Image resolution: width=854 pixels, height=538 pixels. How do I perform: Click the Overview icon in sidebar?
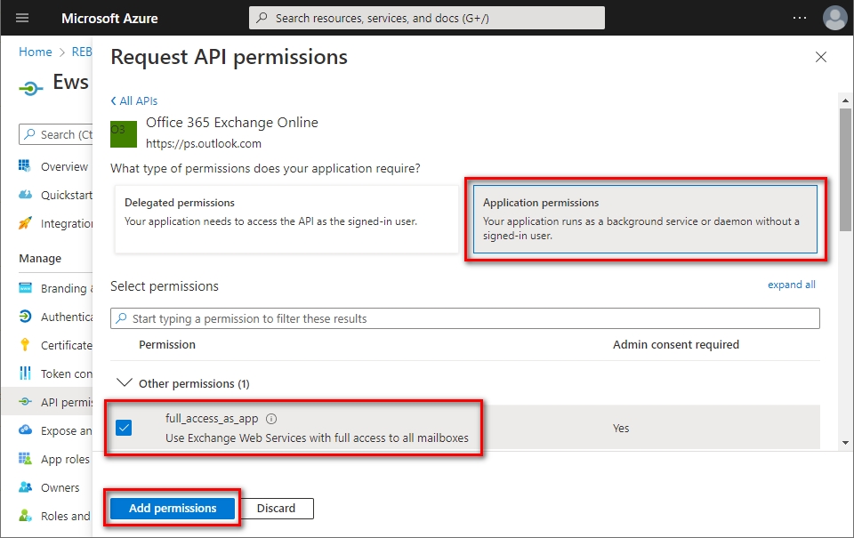(25, 166)
